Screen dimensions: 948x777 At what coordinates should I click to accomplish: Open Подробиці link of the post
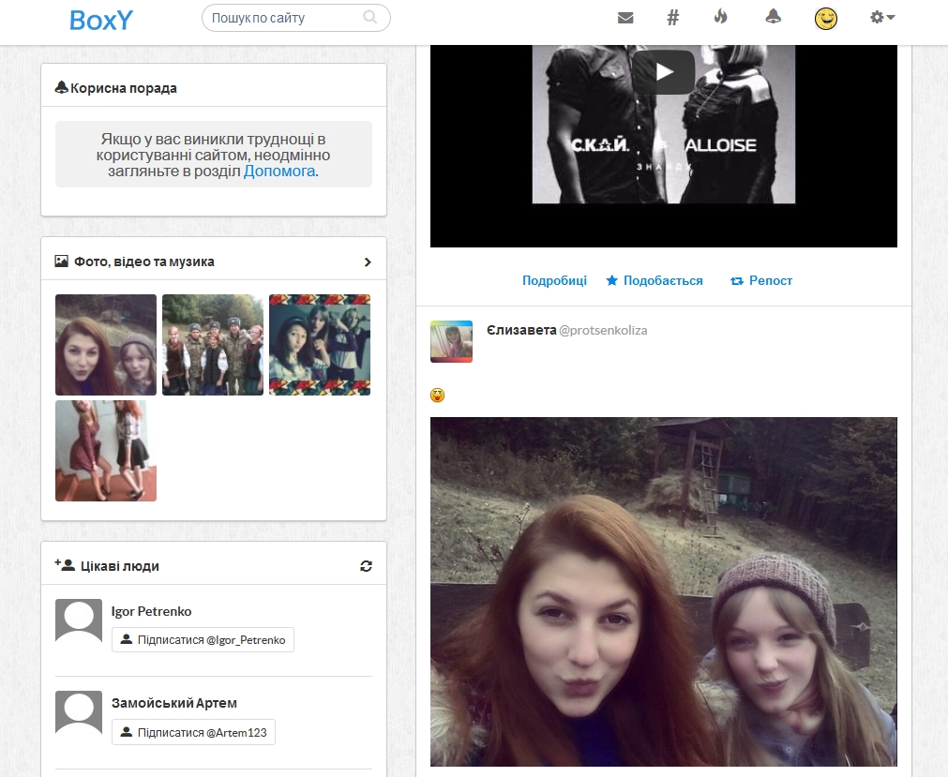pyautogui.click(x=554, y=280)
